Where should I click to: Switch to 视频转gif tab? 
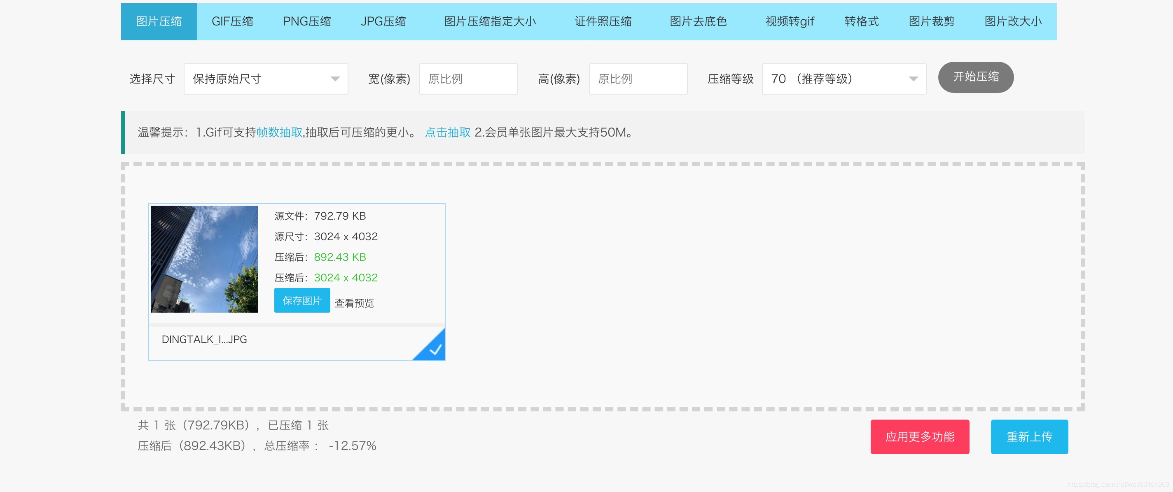[789, 21]
